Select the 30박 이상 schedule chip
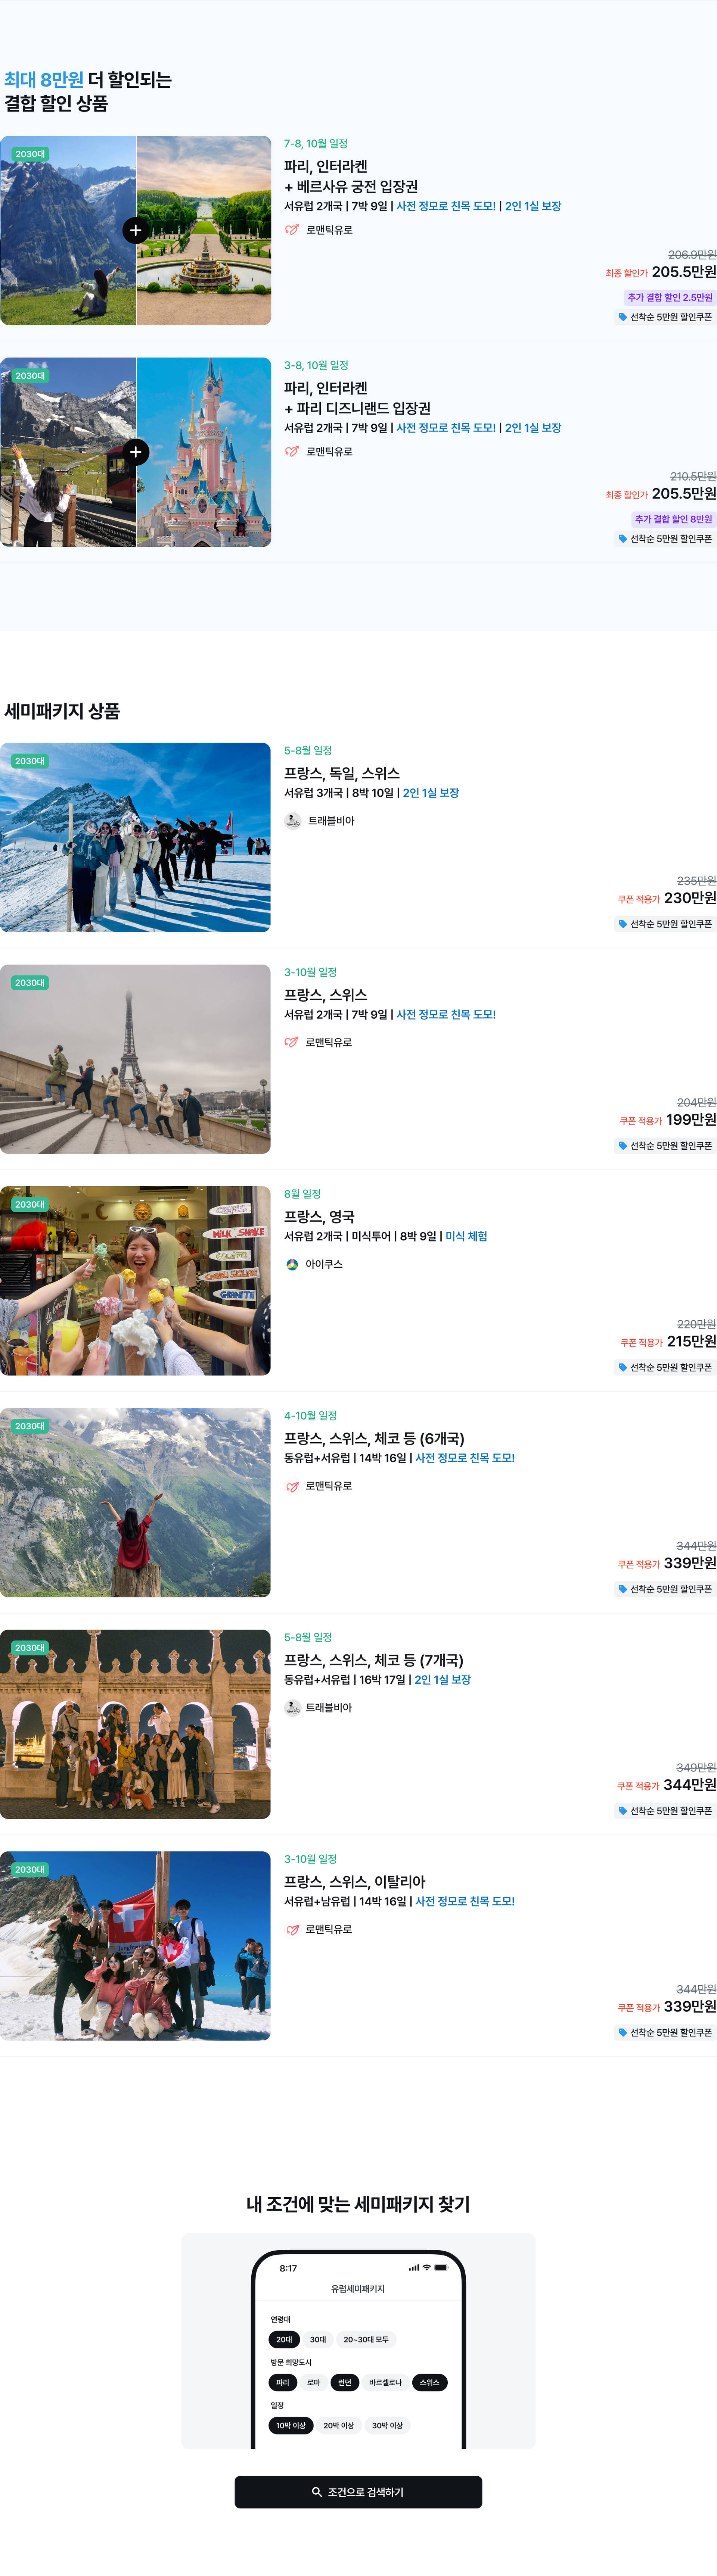This screenshot has height=2576, width=717. point(388,2426)
